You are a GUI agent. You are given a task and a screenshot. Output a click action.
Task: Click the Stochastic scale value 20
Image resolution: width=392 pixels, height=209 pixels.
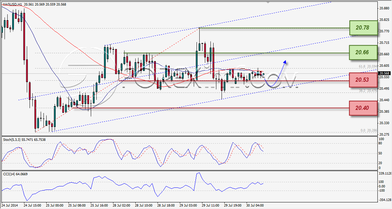click(380, 163)
